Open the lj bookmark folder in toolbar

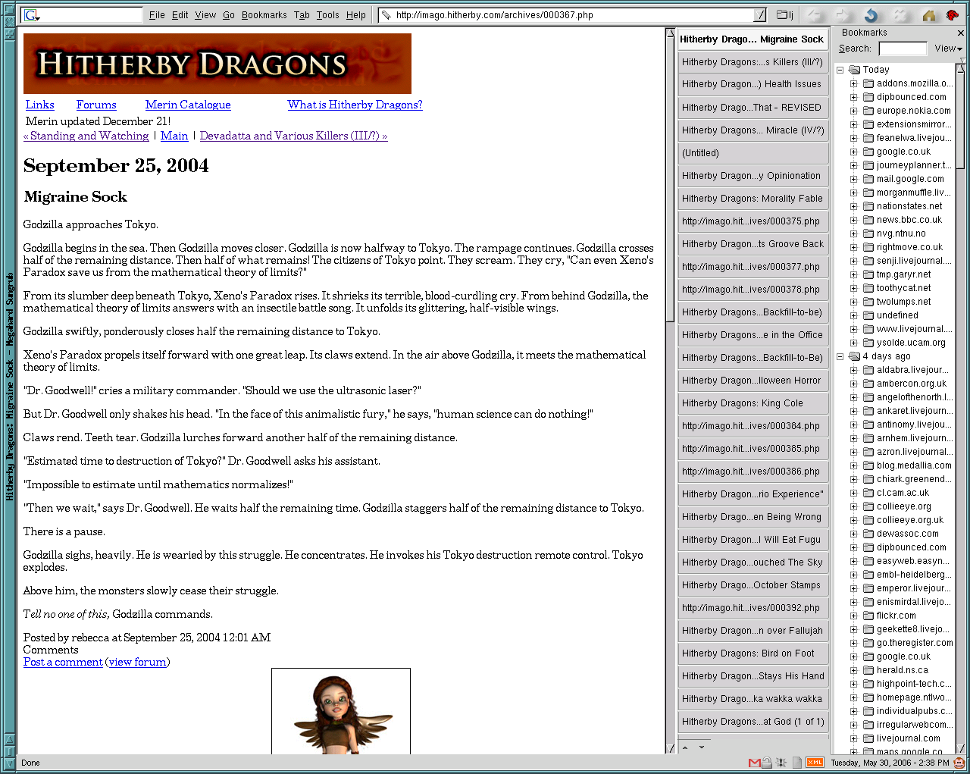pos(785,15)
